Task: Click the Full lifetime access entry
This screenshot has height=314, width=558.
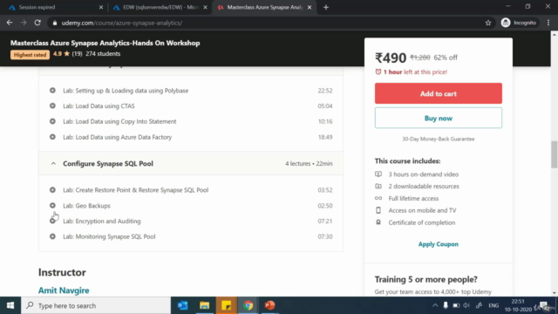Action: (x=413, y=198)
